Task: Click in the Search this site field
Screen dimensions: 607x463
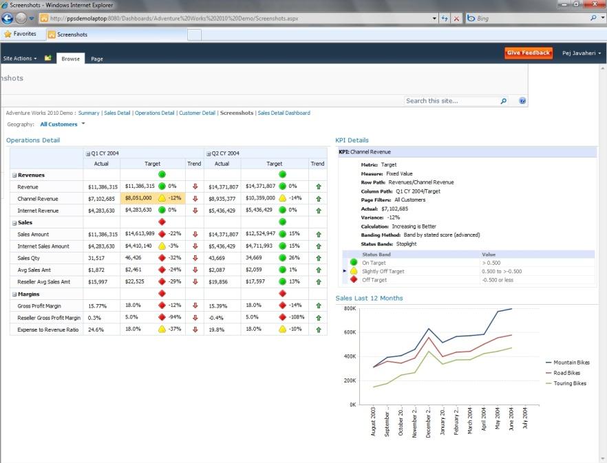Action: coord(451,101)
